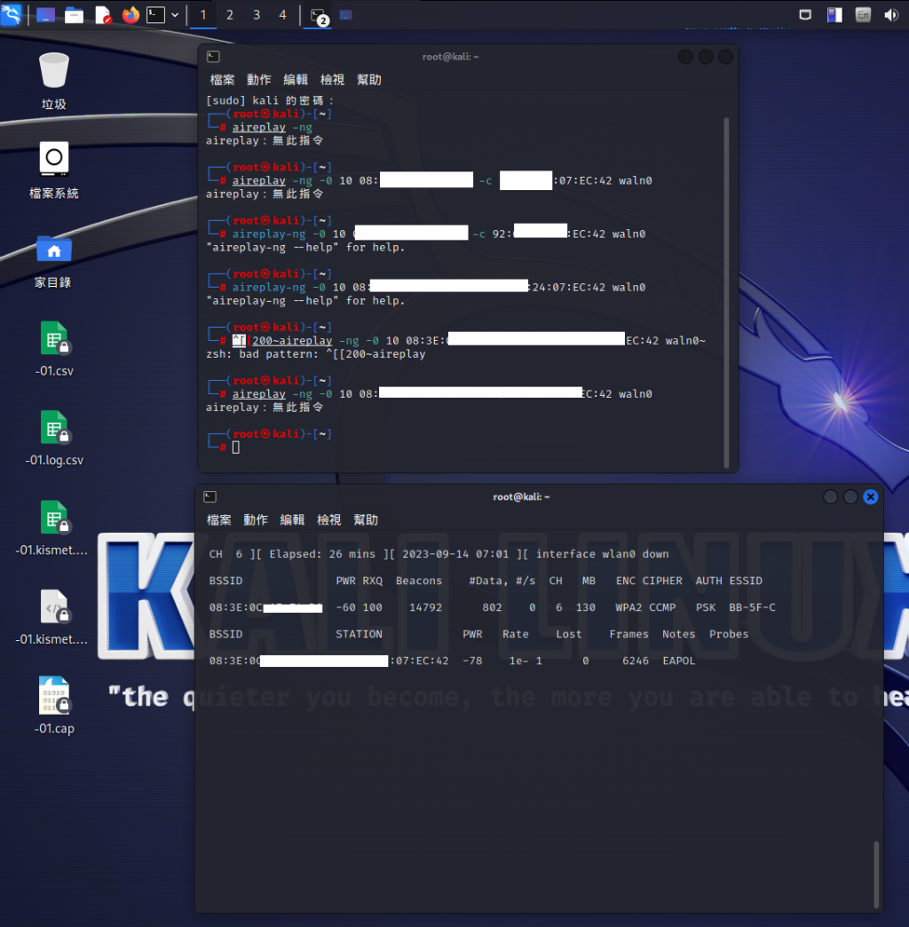Screen dimensions: 909x927
Task: Expand the terminal launcher dropdown arrow
Action: tap(175, 15)
